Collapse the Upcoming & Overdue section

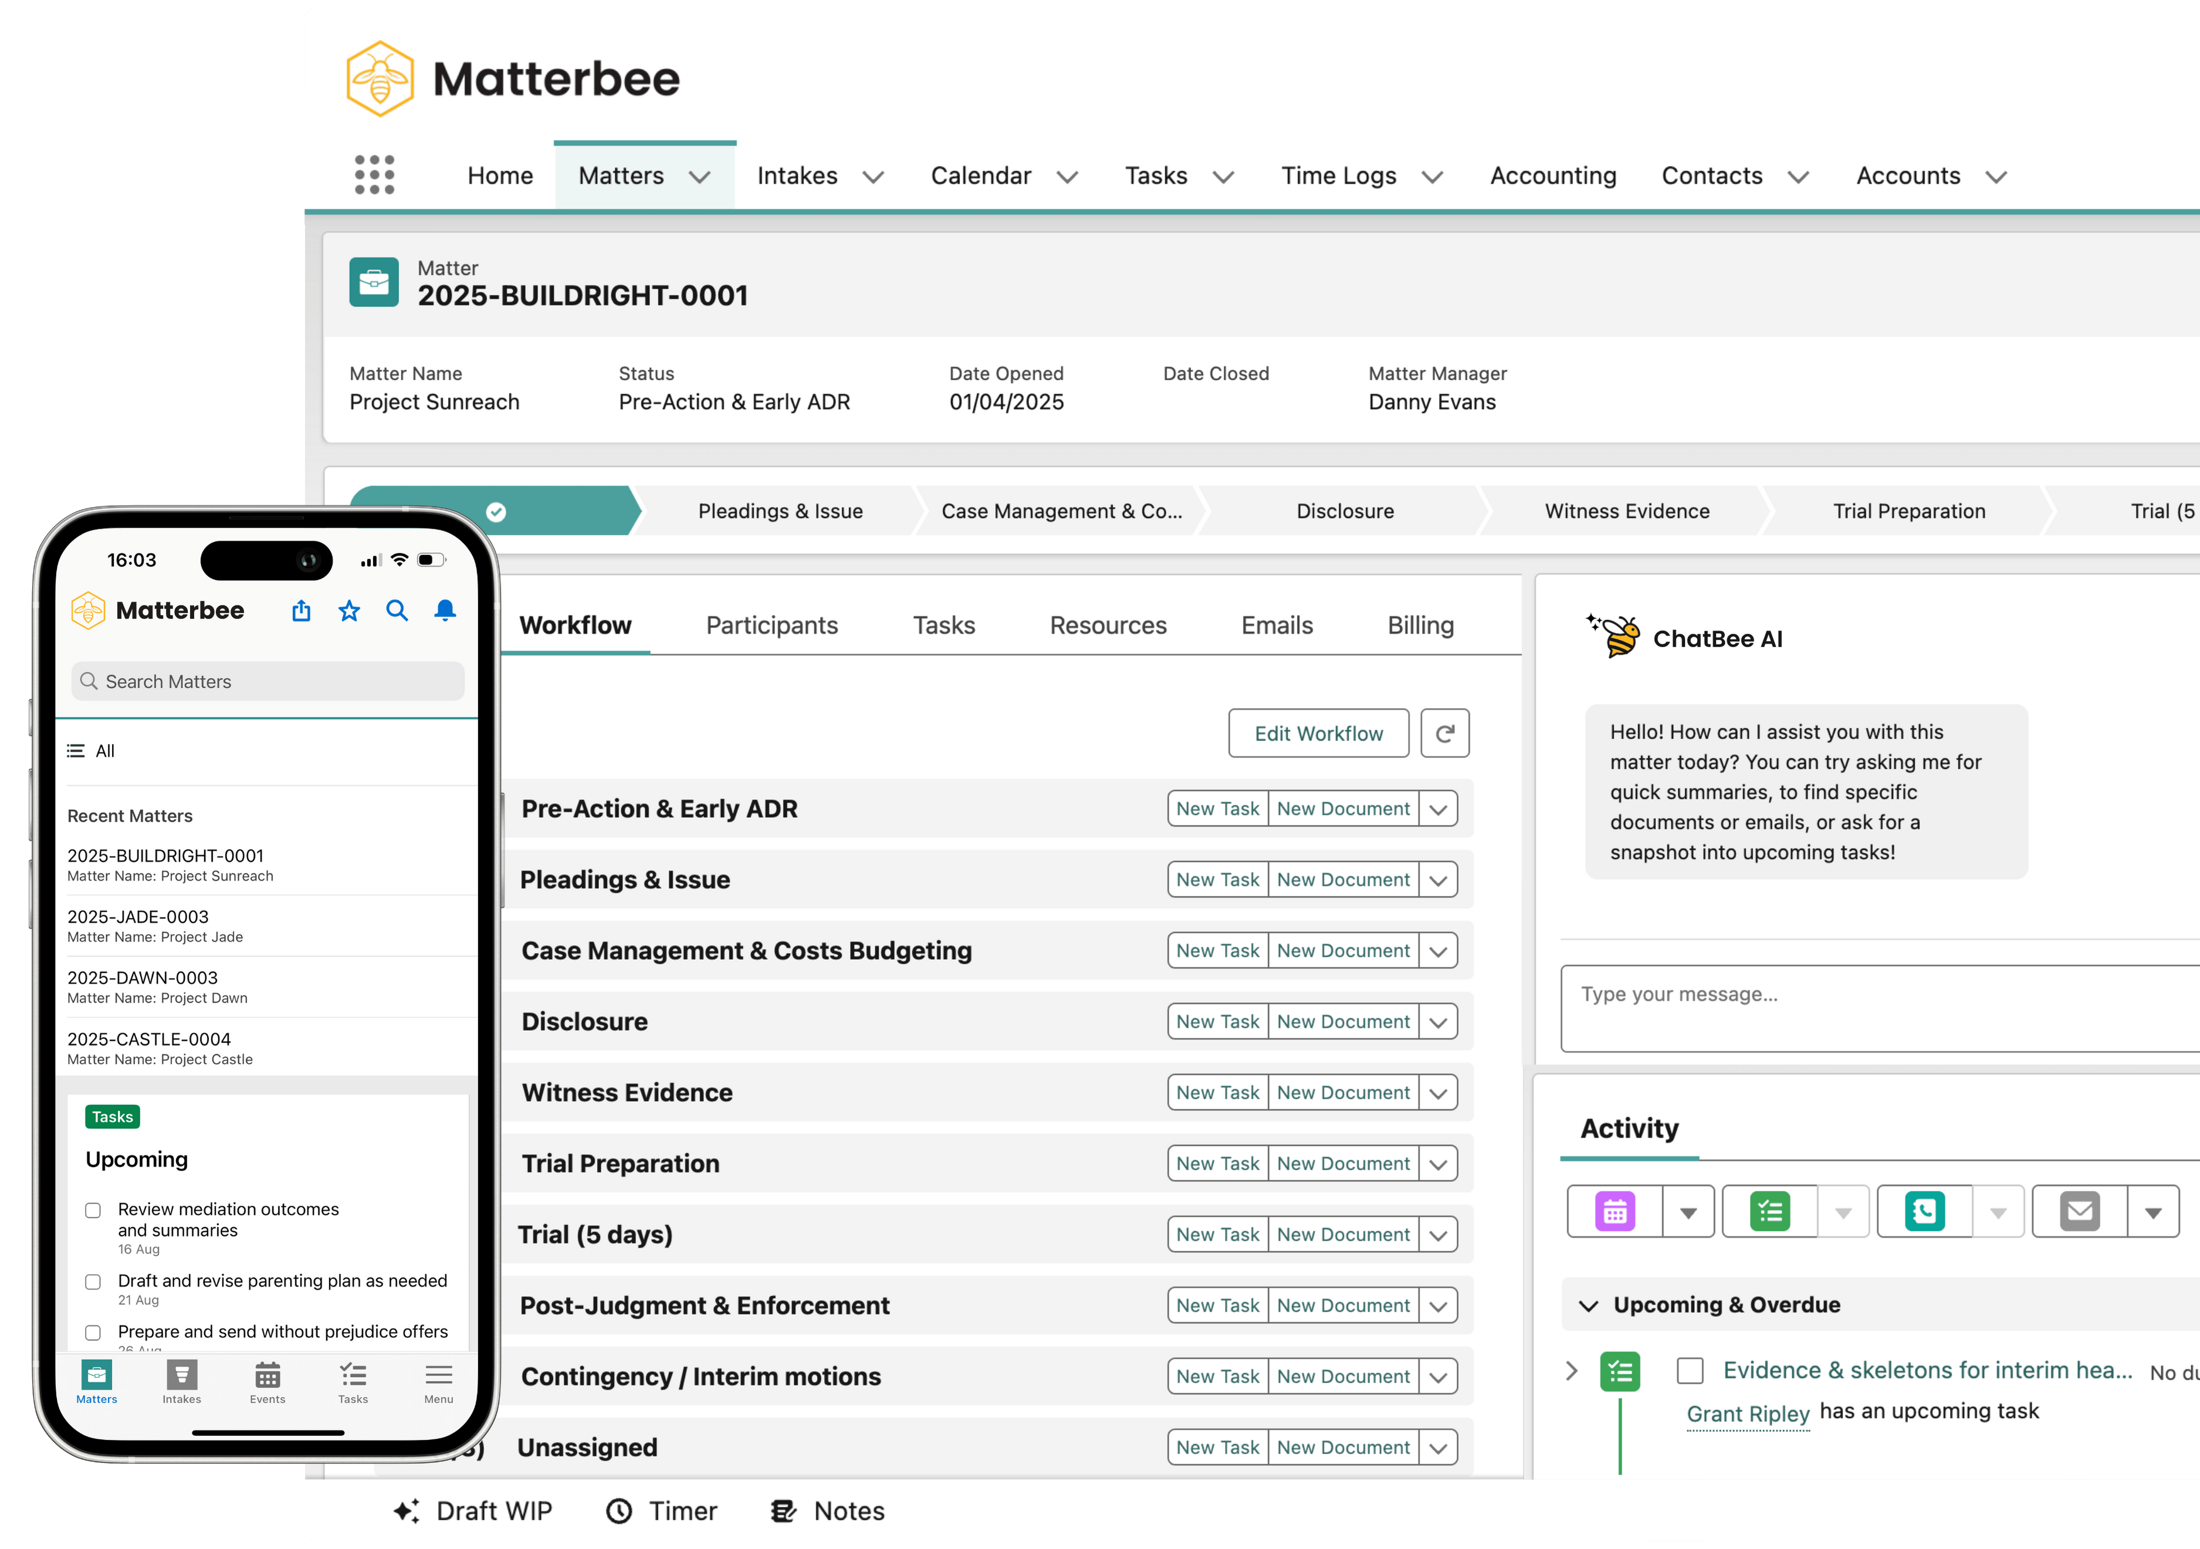(x=1588, y=1306)
